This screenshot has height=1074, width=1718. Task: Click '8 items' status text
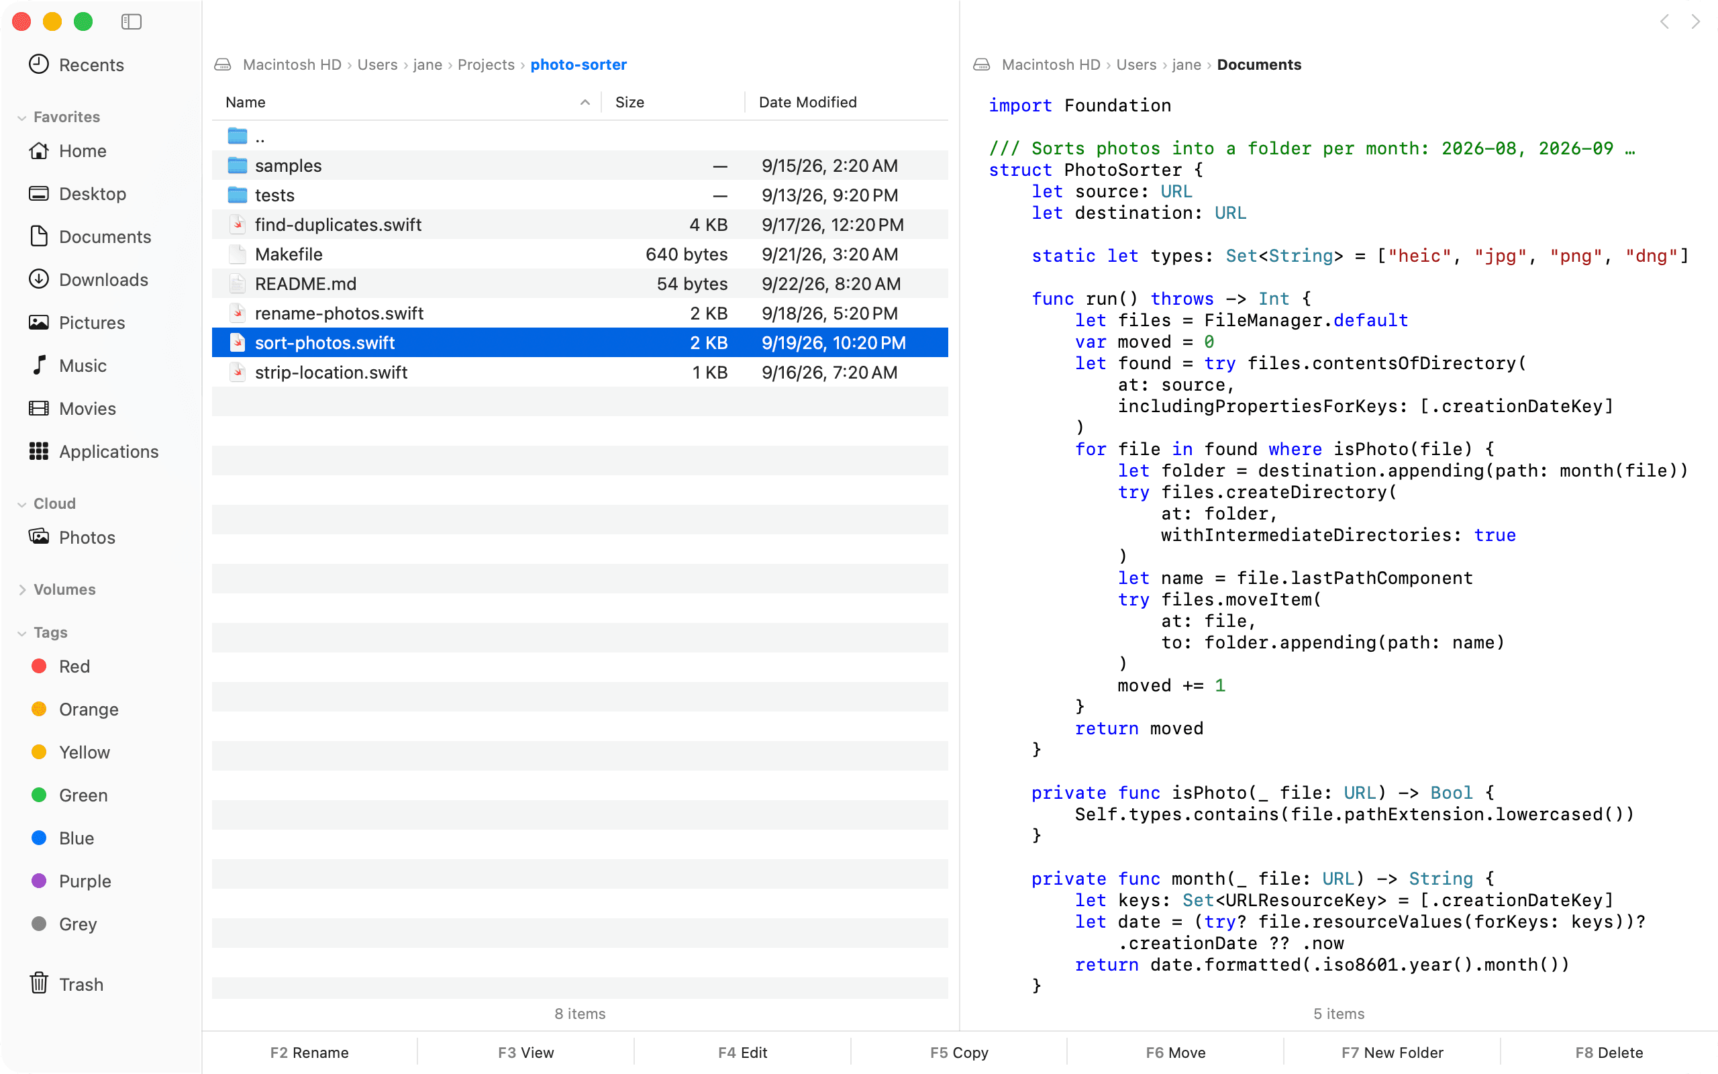point(580,1014)
